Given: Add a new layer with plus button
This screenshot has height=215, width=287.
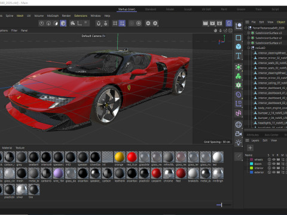Looking at the screenshot, I should pyautogui.click(x=251, y=148).
